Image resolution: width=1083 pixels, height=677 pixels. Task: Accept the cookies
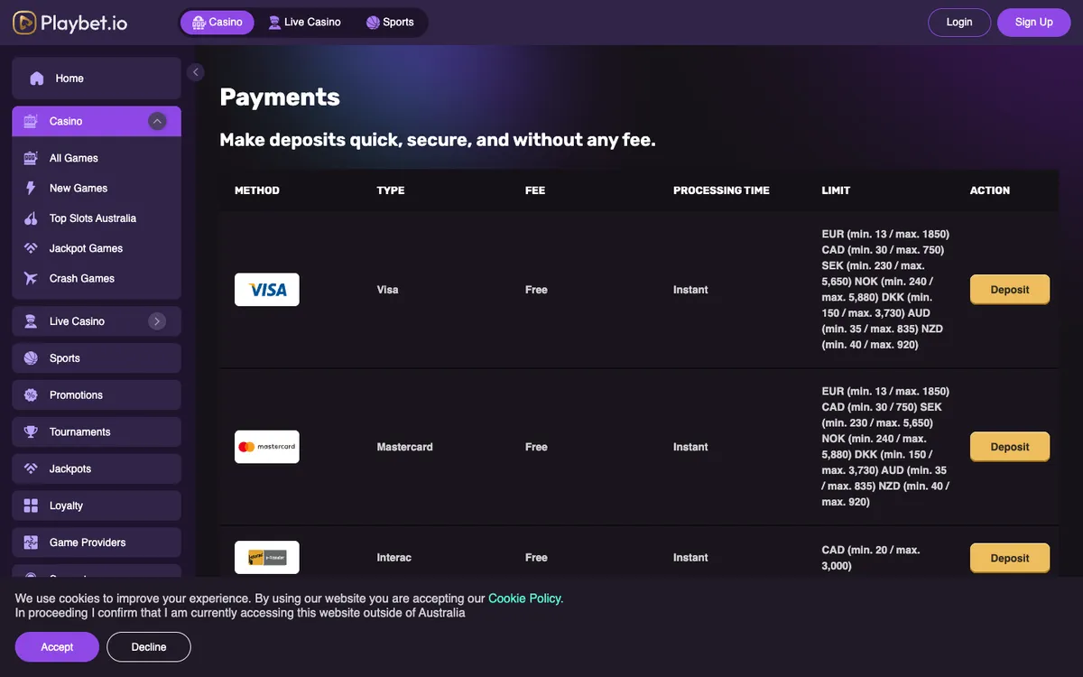tap(57, 647)
